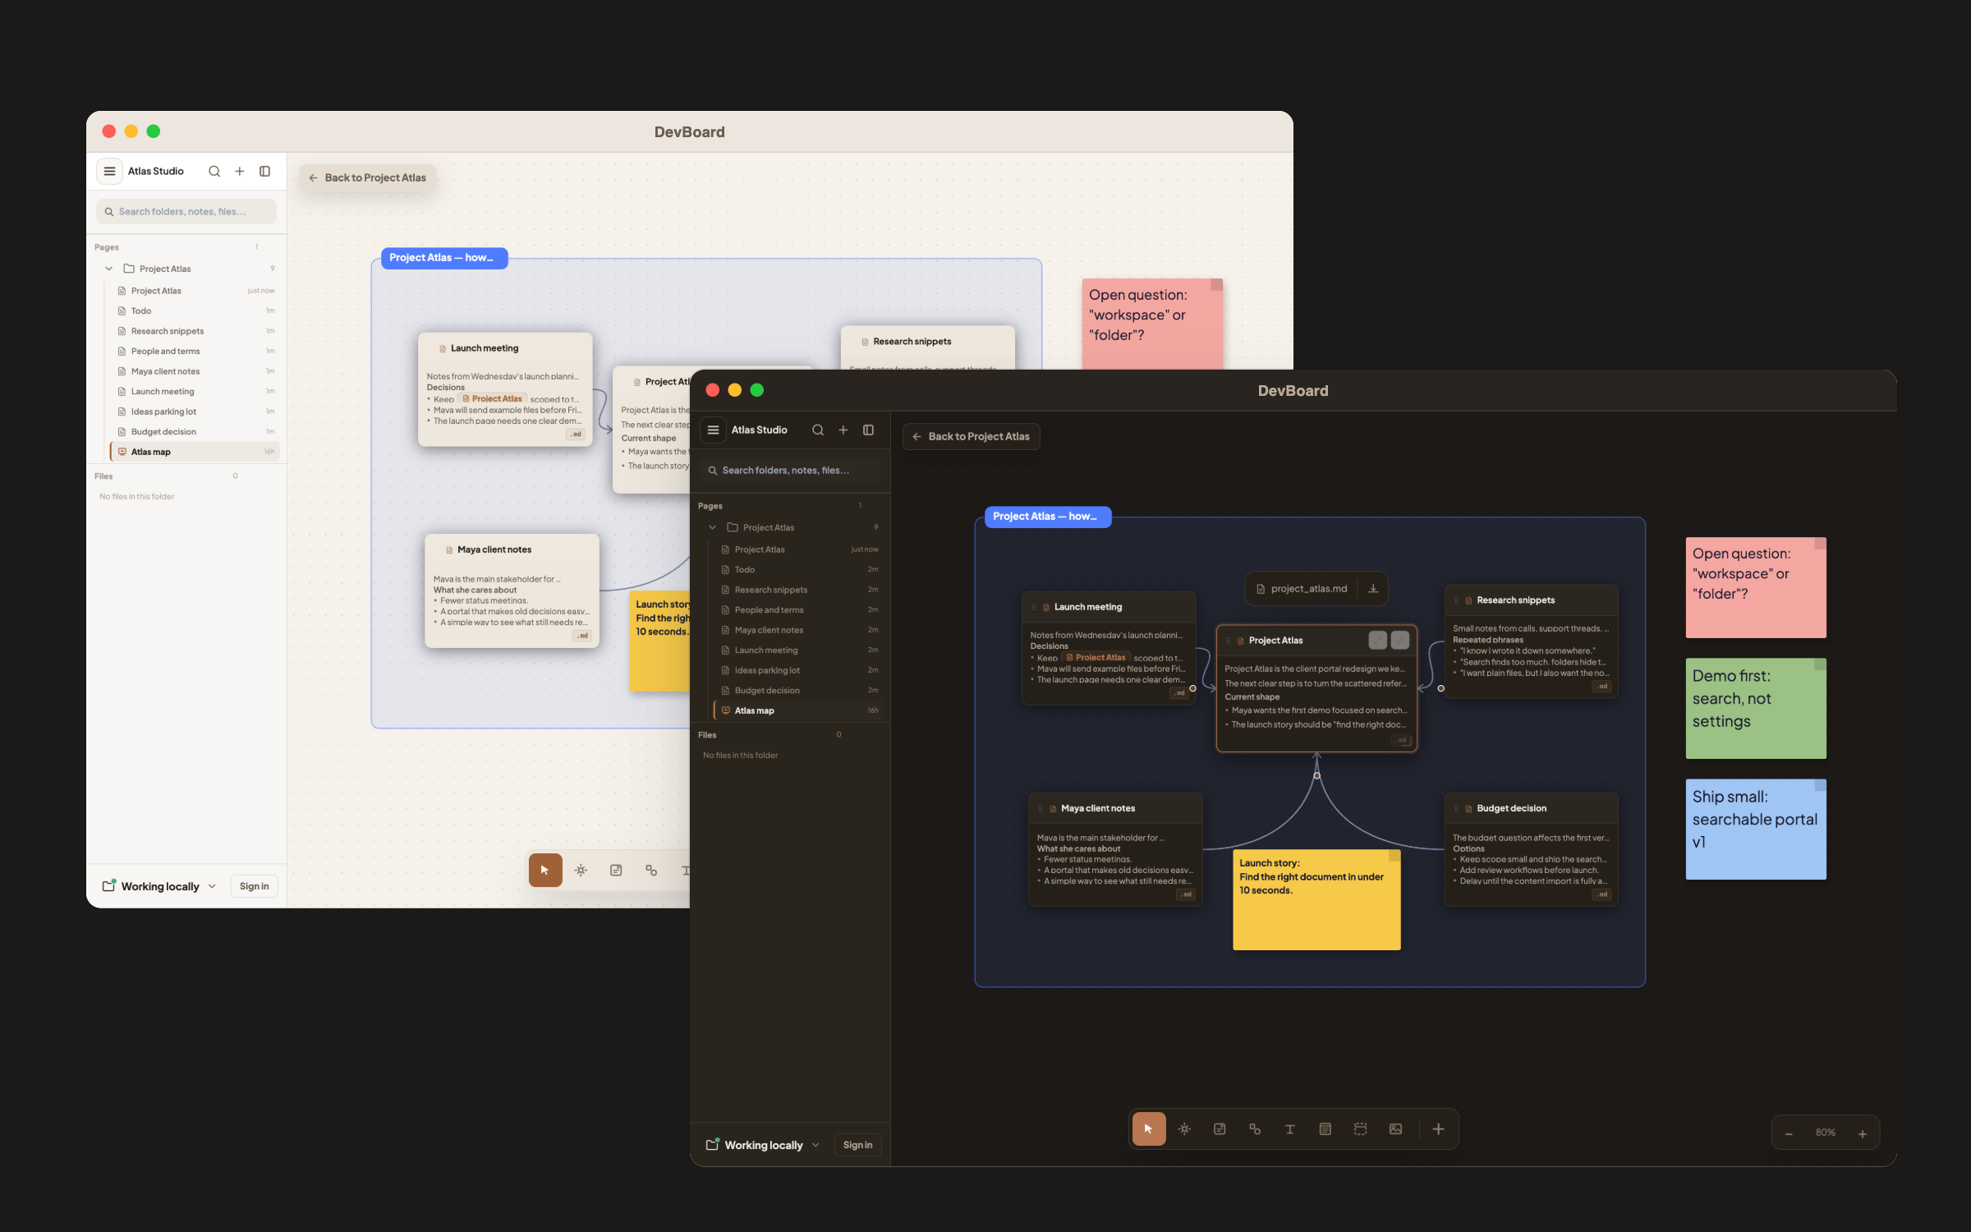Collapse Project Atlas folder in dark window
1971x1232 pixels.
(712, 527)
